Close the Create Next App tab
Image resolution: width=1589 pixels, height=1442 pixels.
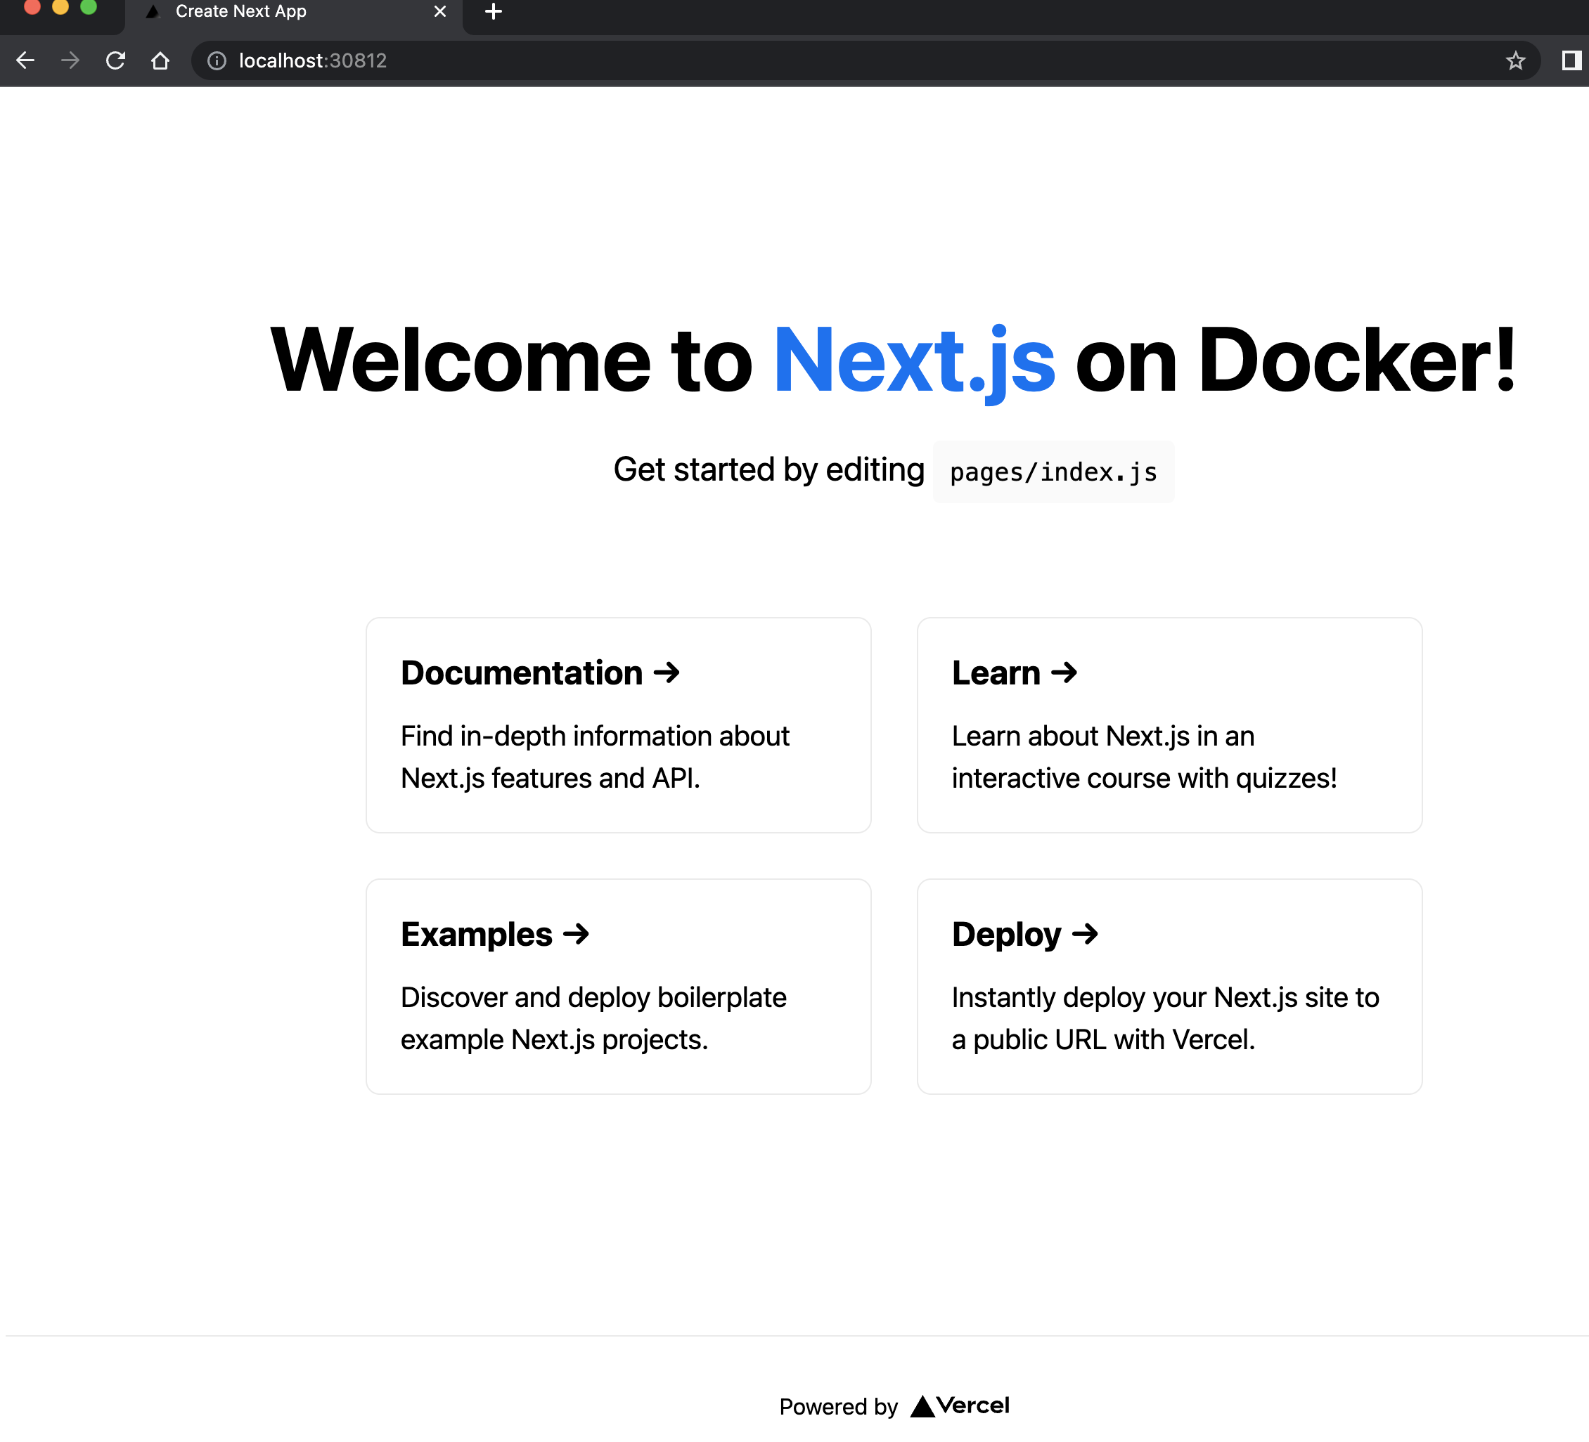(x=440, y=12)
